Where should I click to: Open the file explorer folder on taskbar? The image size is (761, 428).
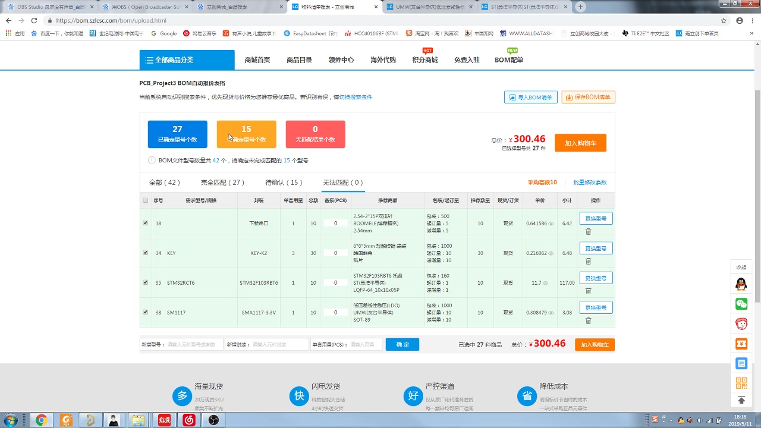pyautogui.click(x=138, y=420)
